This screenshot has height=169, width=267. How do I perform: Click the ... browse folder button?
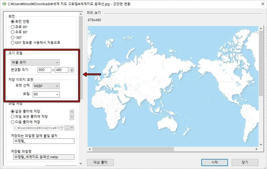pos(67,128)
